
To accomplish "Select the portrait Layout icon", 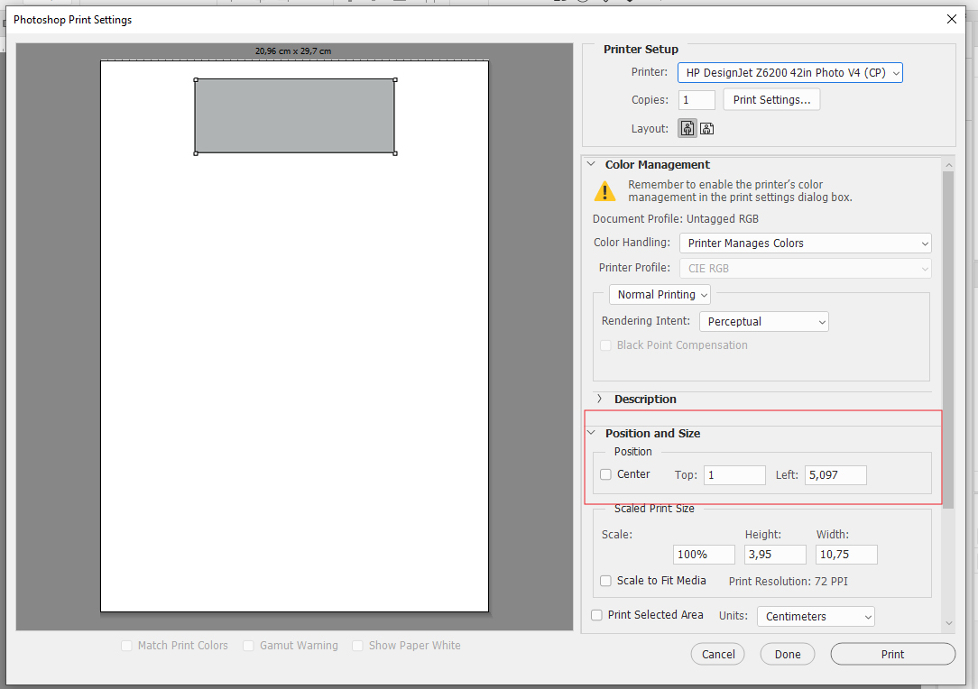I will click(687, 127).
